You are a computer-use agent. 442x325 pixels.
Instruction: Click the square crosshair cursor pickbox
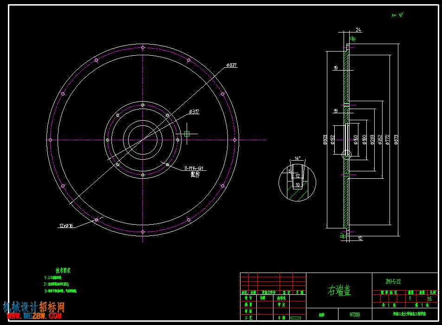point(187,134)
